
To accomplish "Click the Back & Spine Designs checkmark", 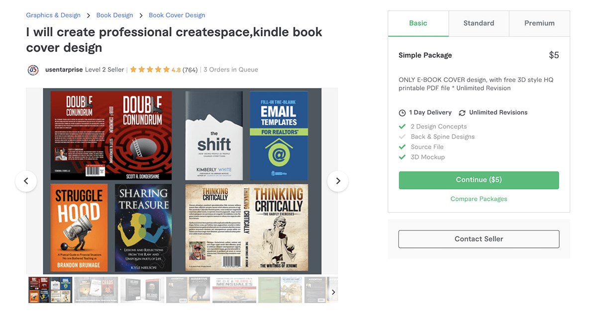I will pyautogui.click(x=402, y=137).
